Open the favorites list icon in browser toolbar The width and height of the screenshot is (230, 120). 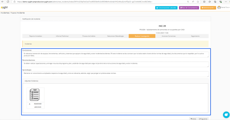click(210, 2)
